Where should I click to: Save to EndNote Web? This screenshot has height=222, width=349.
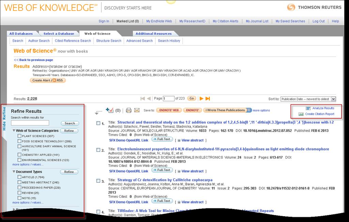pyautogui.click(x=169, y=110)
